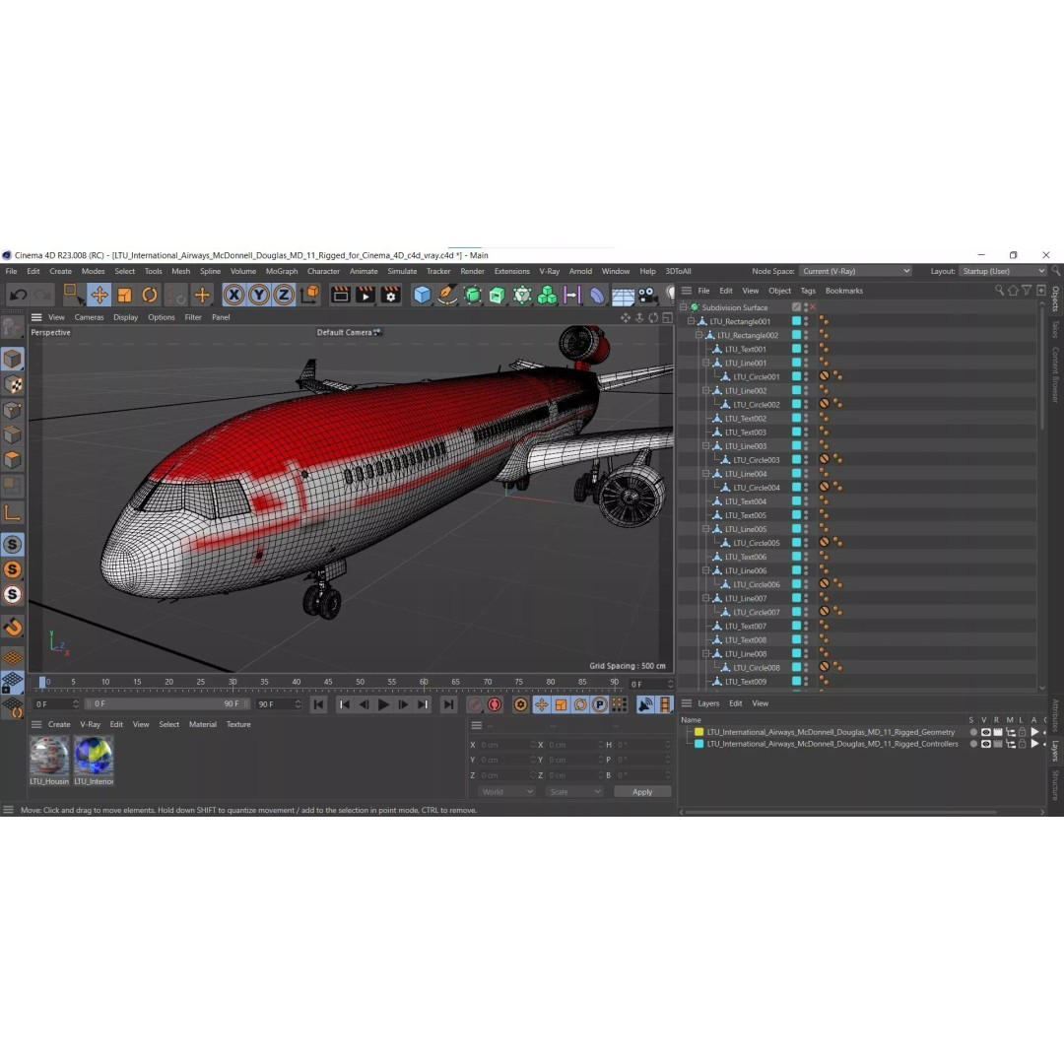Toggle Y axis lock

(259, 295)
